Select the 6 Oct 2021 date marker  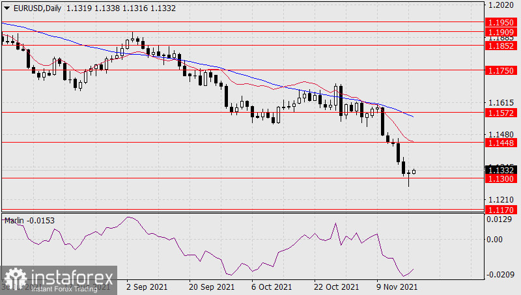tap(271, 287)
